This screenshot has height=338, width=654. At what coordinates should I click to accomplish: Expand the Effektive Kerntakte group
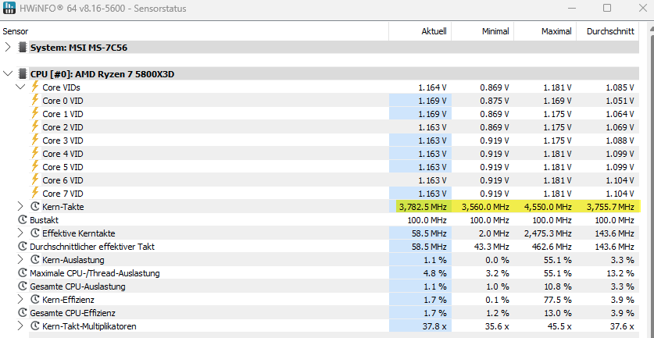click(x=20, y=233)
